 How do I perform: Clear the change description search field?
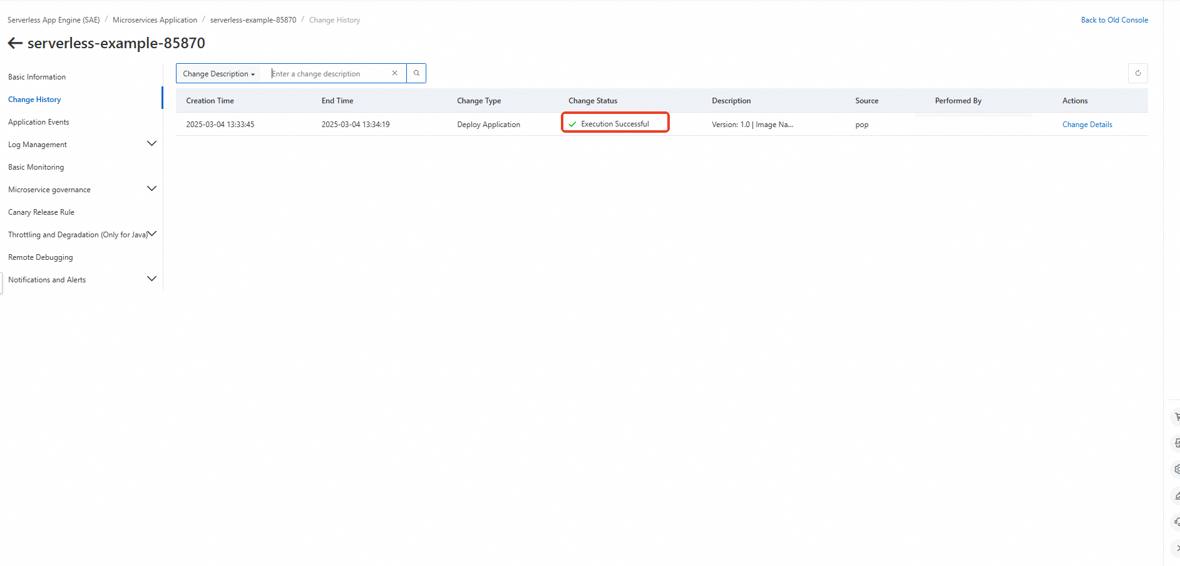coord(394,73)
